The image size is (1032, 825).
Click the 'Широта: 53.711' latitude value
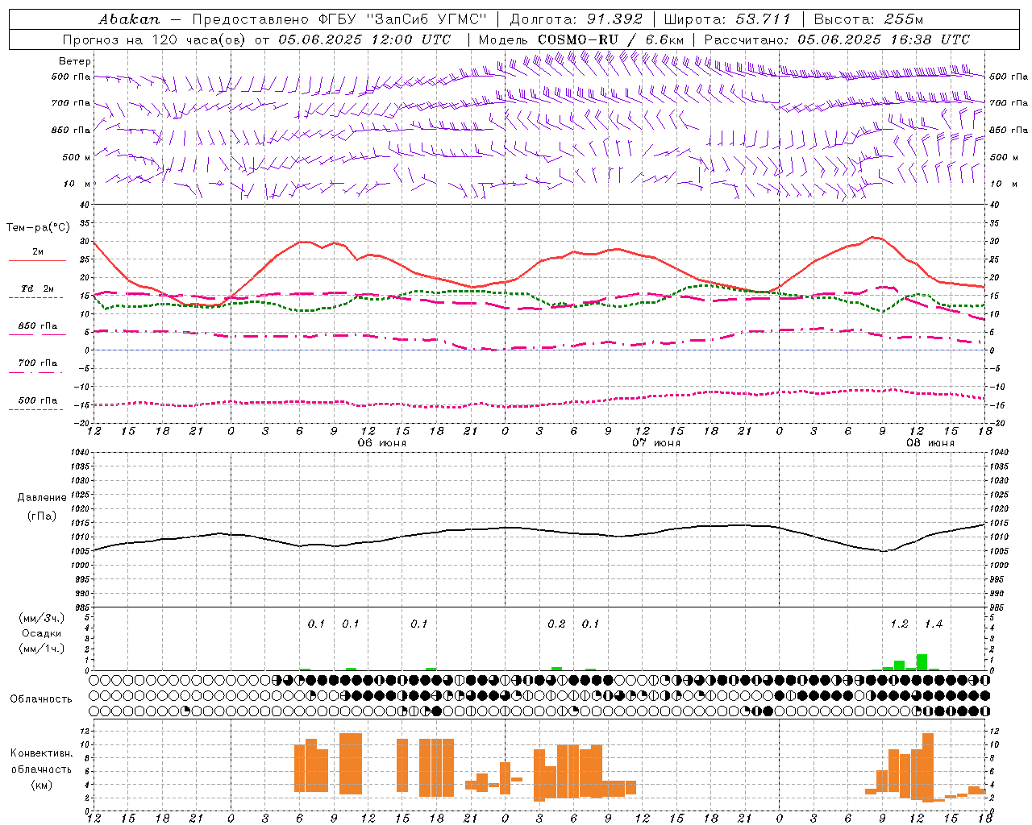[727, 19]
